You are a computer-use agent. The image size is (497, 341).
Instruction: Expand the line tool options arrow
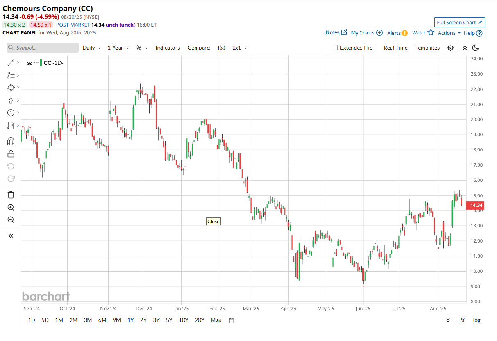(18, 63)
